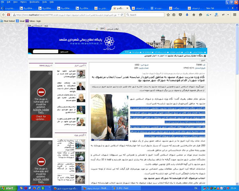Viewport: 239px width, 191px height.
Task: Open the Gmail bookmark
Action: coord(20,21)
